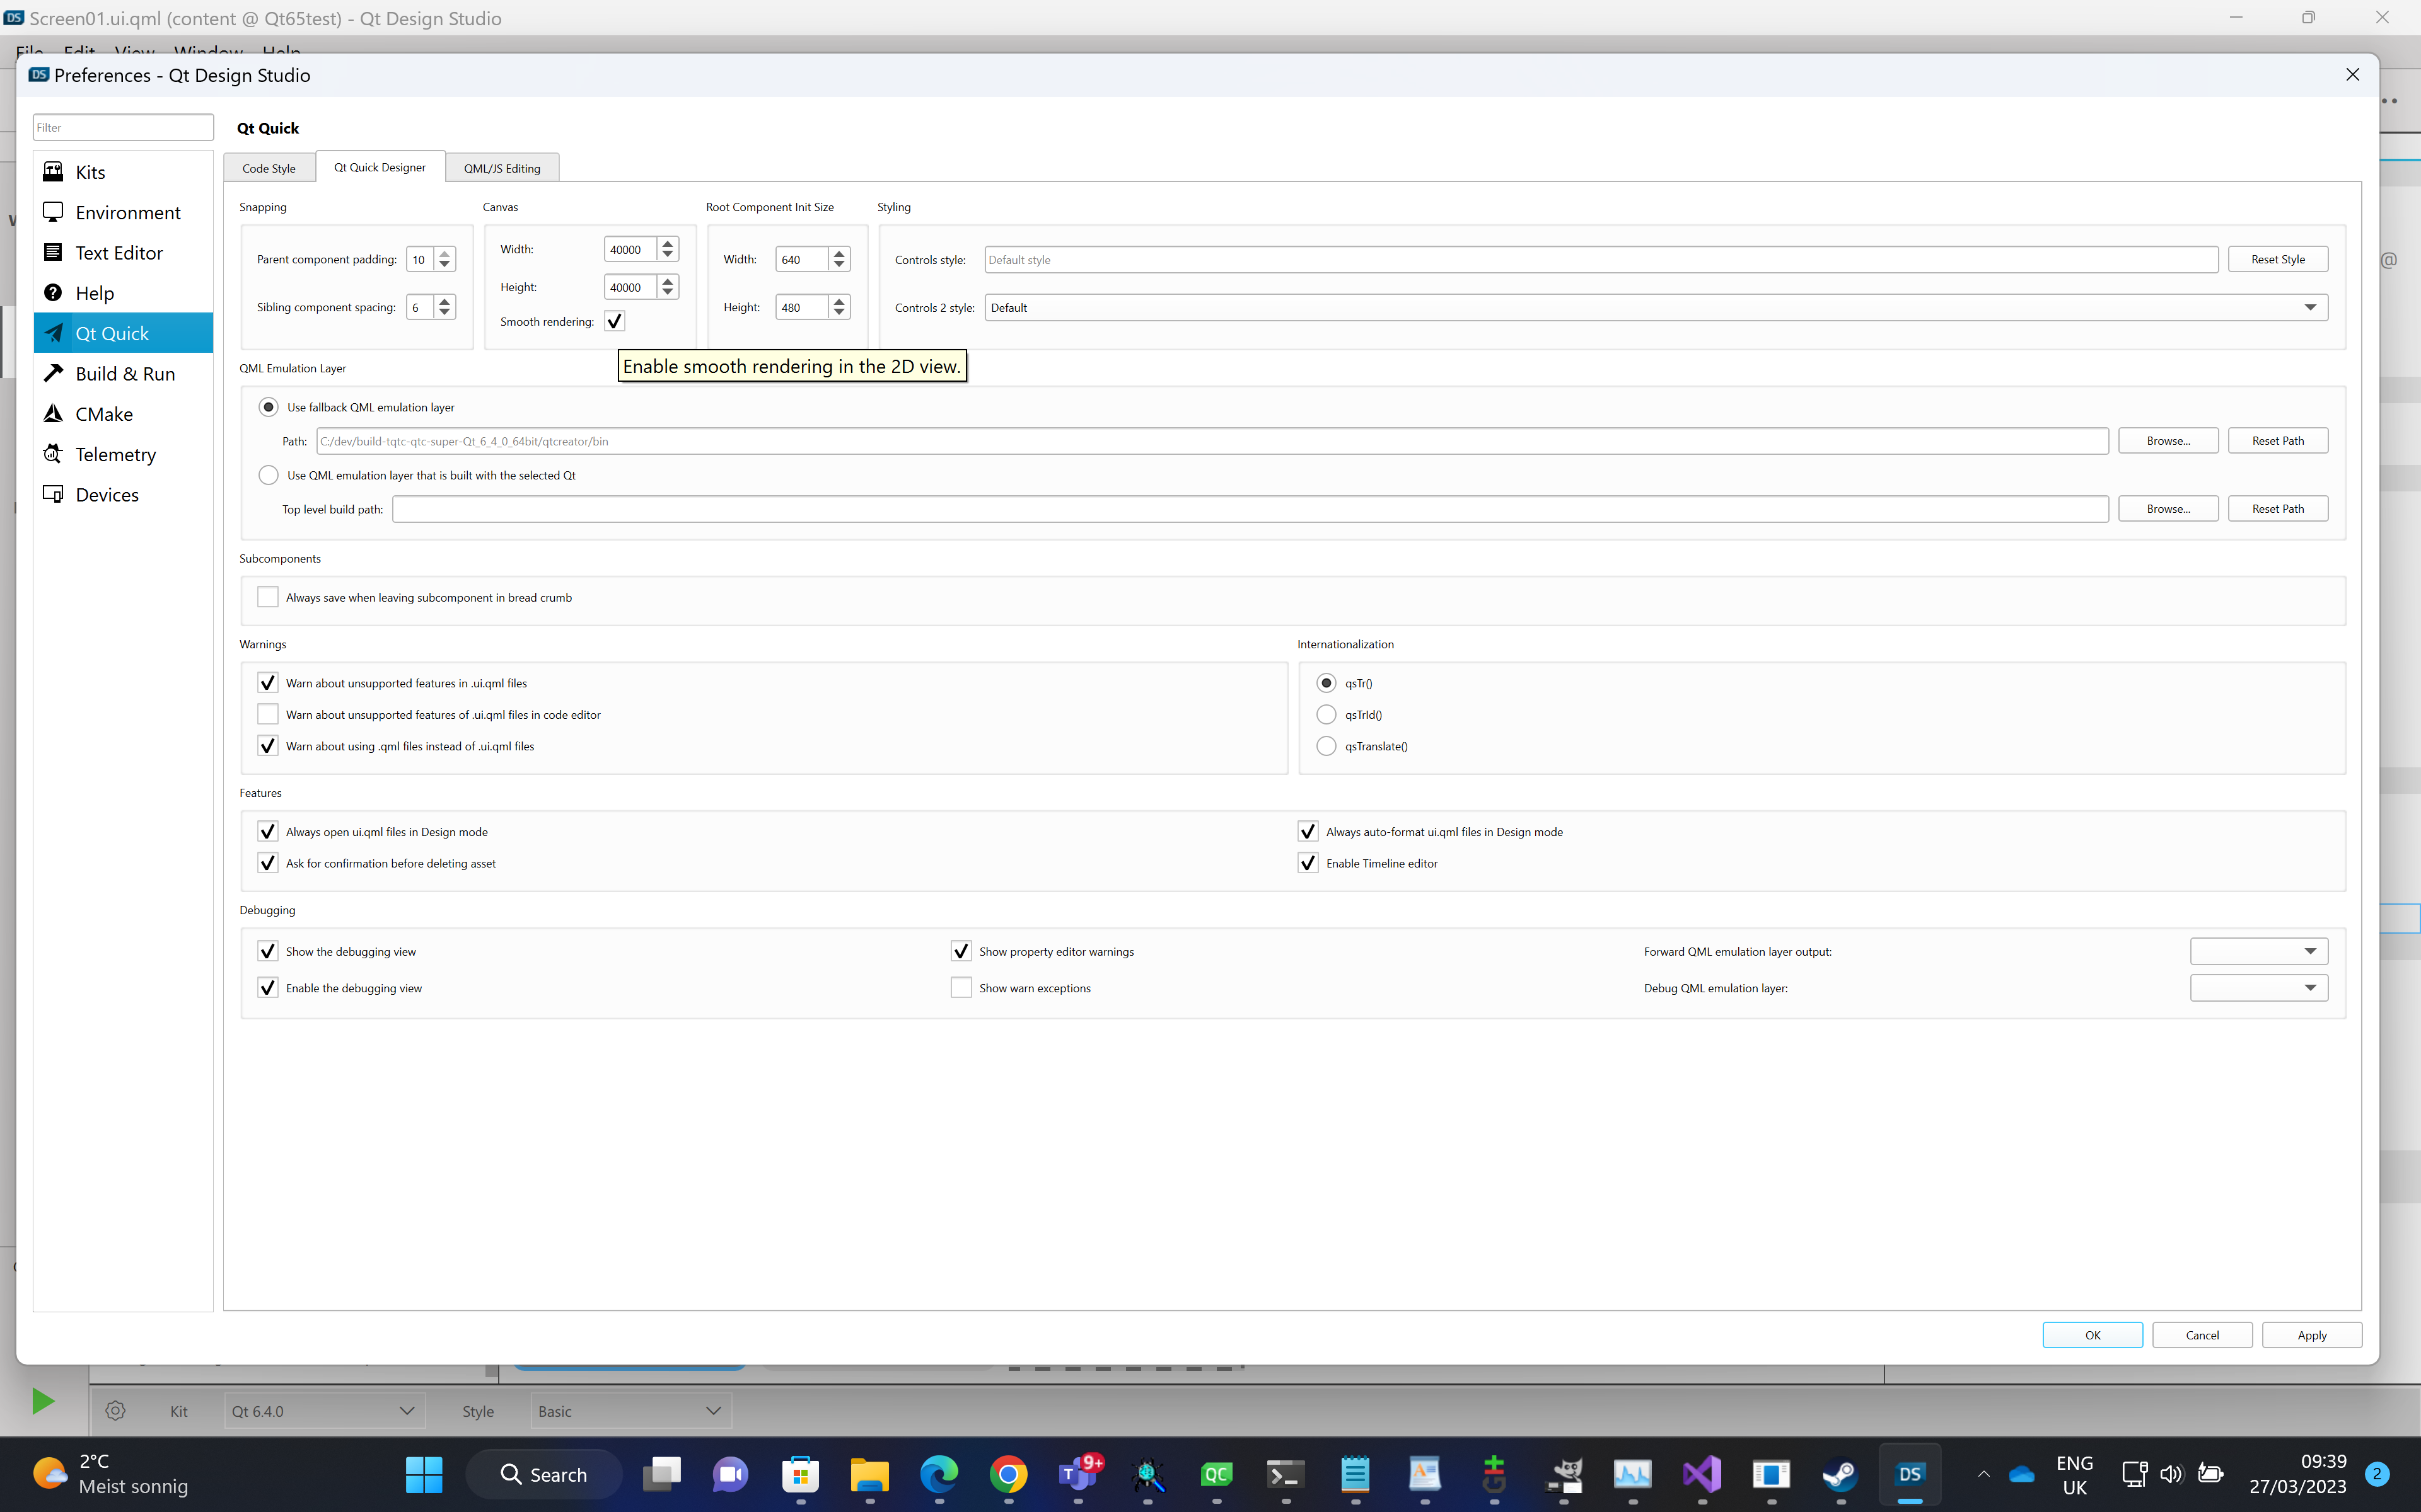Reset the Top level build path
The height and width of the screenshot is (1512, 2421).
tap(2277, 509)
